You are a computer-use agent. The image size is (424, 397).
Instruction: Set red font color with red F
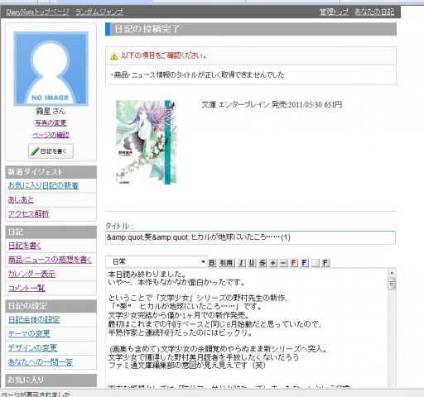click(294, 262)
